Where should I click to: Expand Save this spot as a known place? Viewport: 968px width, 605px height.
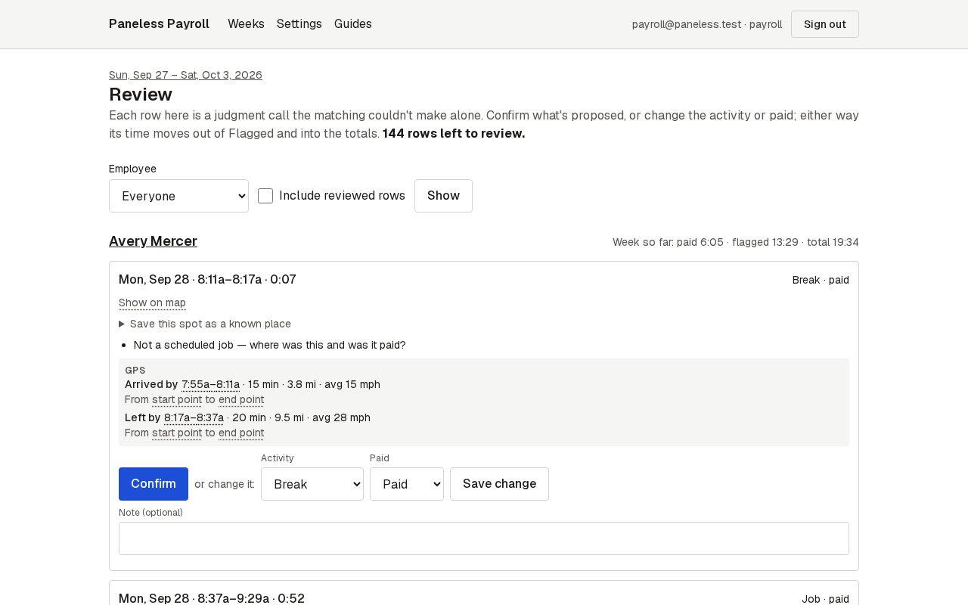pyautogui.click(x=205, y=324)
